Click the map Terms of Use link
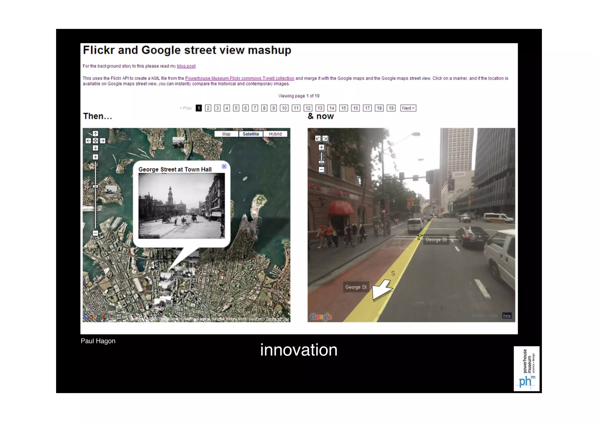598x422 pixels. 277,319
